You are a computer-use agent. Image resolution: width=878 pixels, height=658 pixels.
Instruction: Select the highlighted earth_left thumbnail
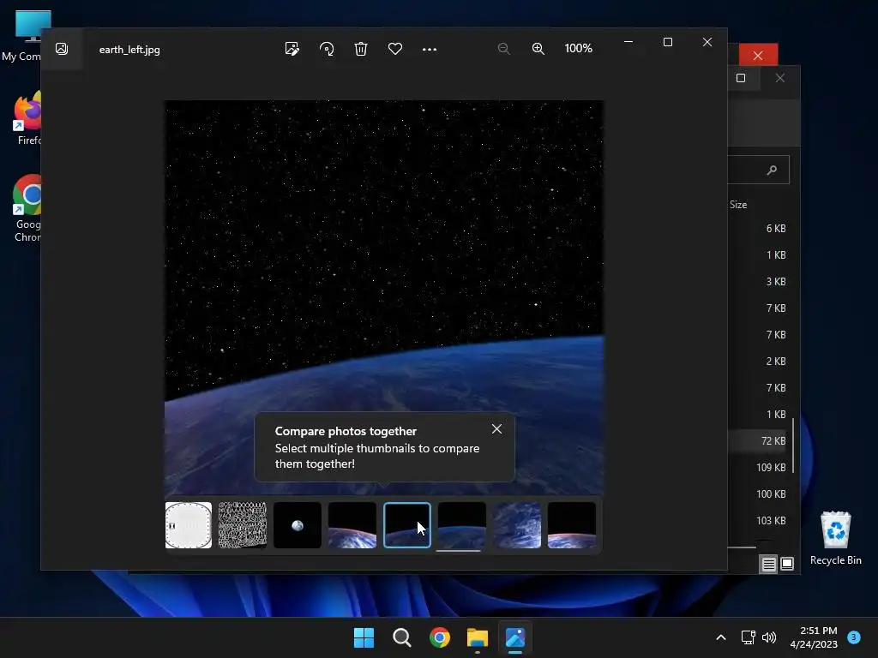[x=407, y=525]
